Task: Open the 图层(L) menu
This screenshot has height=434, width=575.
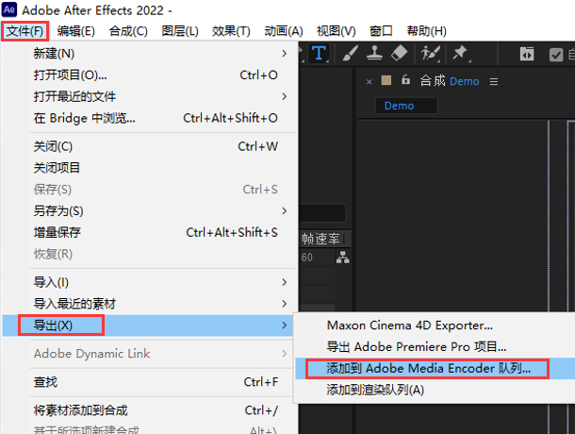Action: pyautogui.click(x=180, y=31)
